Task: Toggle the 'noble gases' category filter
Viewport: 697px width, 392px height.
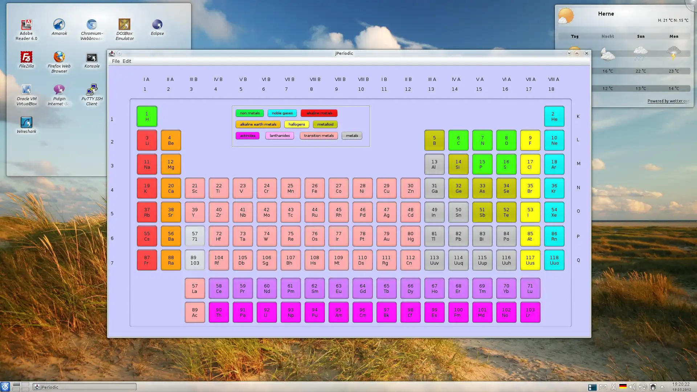Action: (x=282, y=113)
